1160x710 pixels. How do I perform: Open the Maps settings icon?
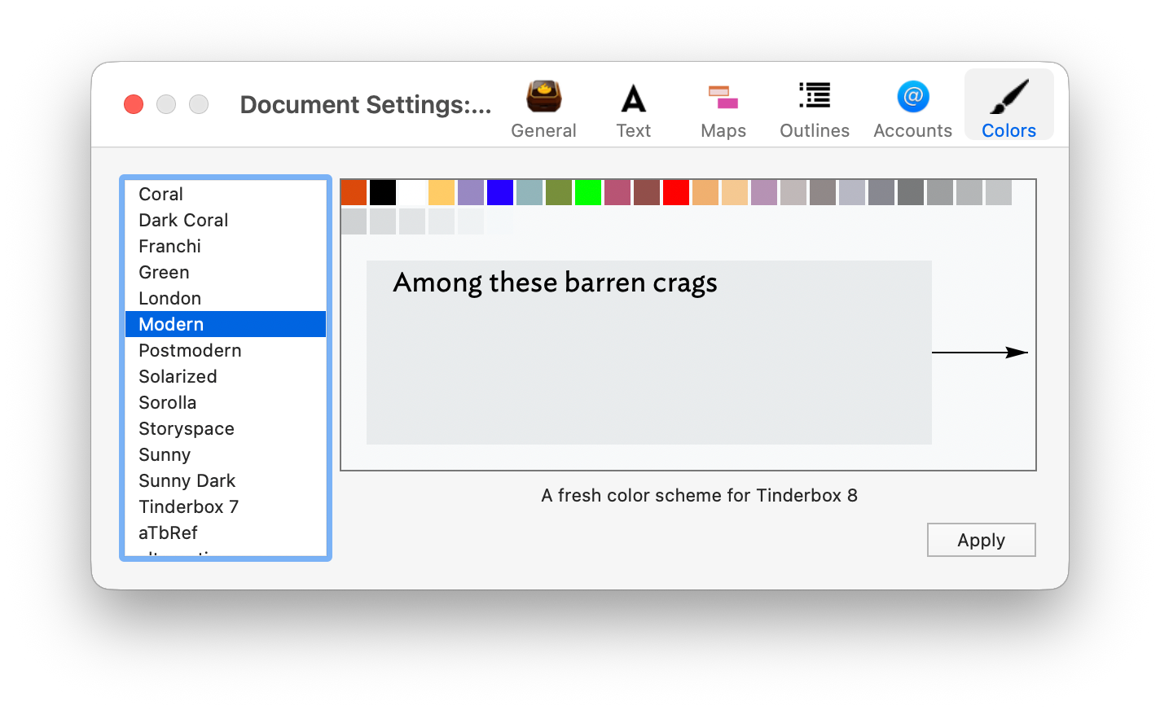pos(723,98)
